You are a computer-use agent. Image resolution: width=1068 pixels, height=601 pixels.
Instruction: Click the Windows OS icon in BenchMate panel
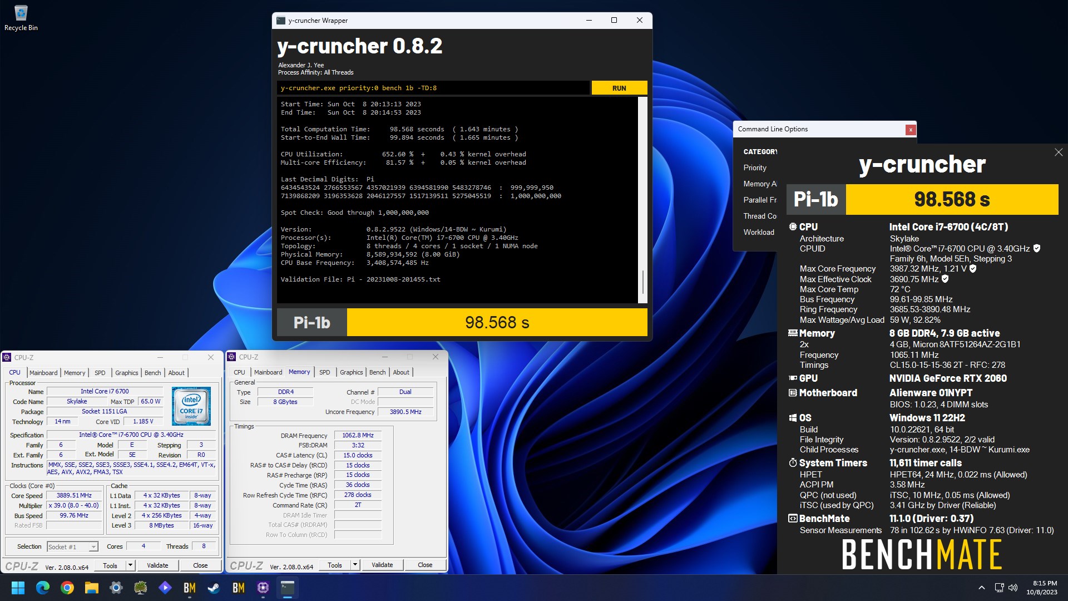tap(793, 418)
